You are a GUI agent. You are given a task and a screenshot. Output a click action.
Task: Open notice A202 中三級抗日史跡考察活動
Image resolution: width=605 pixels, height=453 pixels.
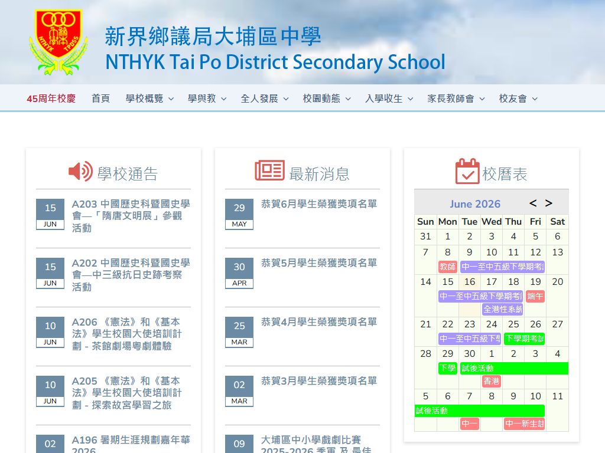(131, 275)
